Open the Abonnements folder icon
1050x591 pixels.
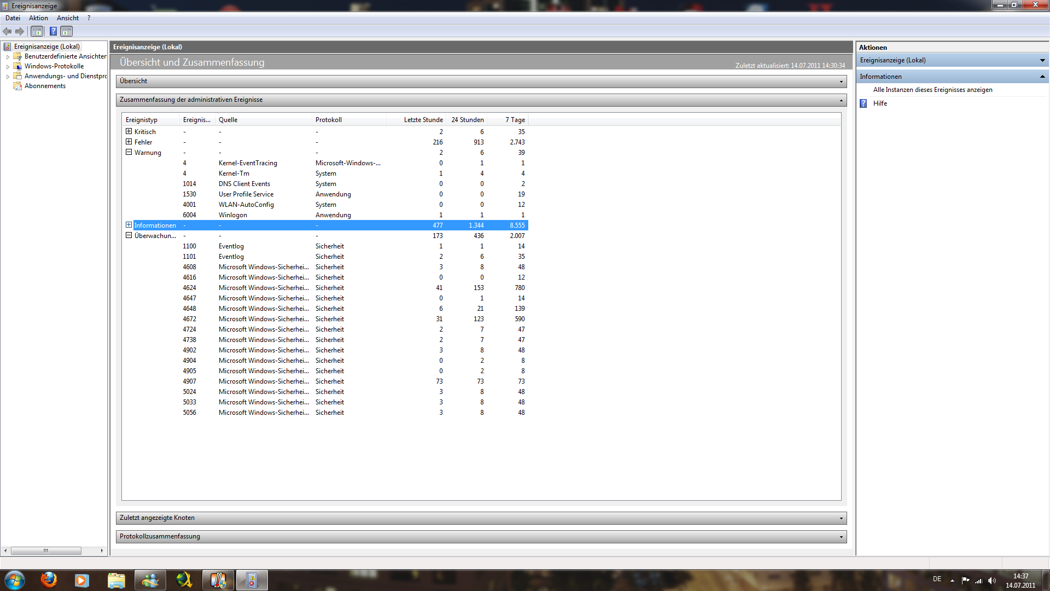(x=17, y=86)
